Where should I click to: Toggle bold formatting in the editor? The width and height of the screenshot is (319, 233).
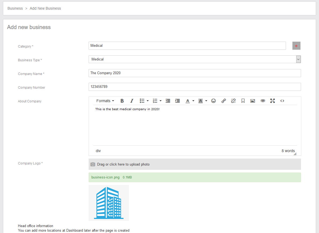click(122, 101)
